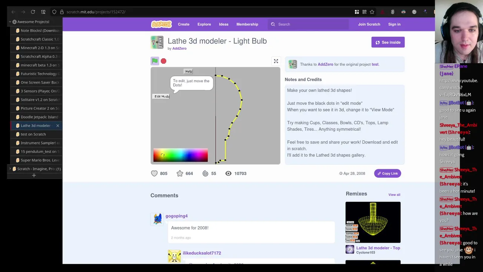Screen dimensions: 483x272
Task: Click the search magnifier icon
Action: pos(273,24)
